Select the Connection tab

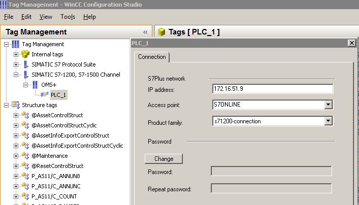point(152,57)
